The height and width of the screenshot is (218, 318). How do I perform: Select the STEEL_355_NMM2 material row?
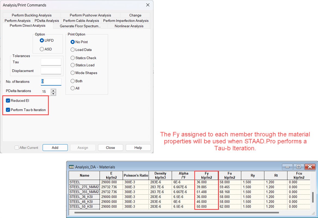pyautogui.click(x=84, y=192)
